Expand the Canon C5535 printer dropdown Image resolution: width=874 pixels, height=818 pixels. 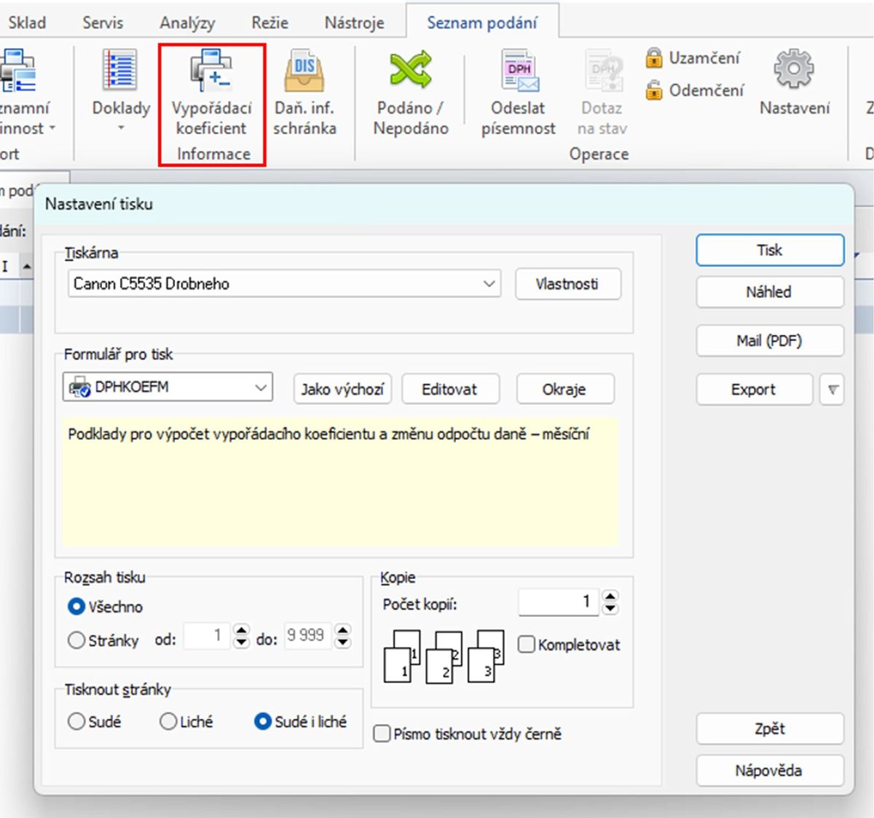click(489, 284)
